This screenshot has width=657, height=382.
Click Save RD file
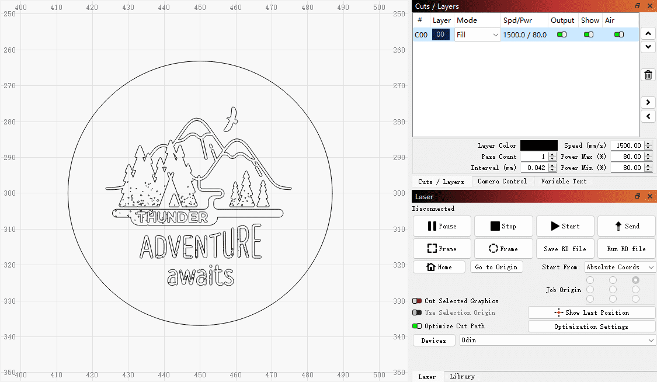[x=565, y=249]
